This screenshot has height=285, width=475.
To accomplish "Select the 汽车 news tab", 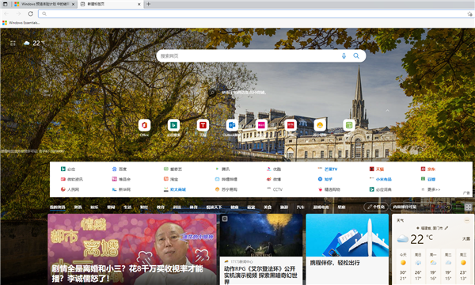I will 300,207.
